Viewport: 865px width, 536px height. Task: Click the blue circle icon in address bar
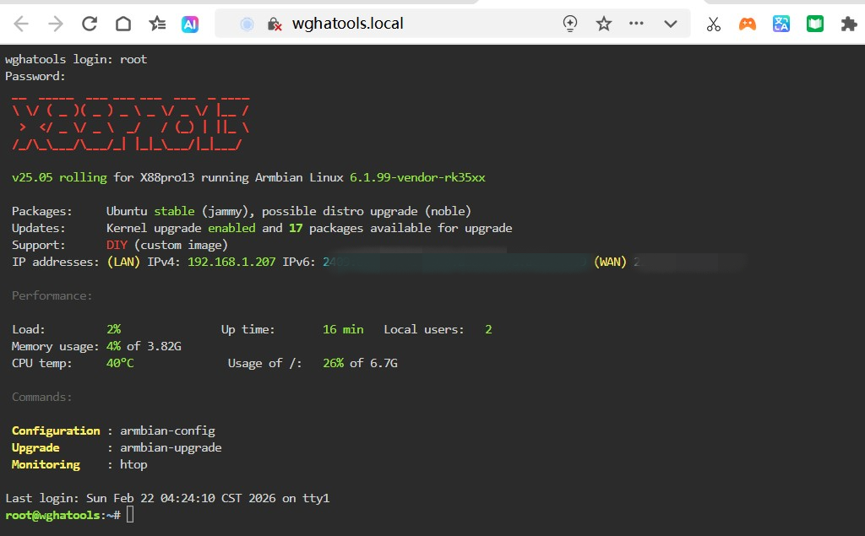point(247,24)
